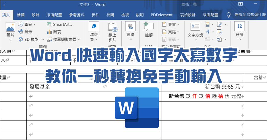267x140 pixels.
Task: Open the 設計 tab
Action: (35, 15)
